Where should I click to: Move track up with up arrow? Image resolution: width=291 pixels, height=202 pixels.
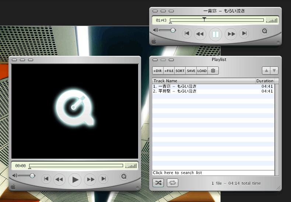click(x=266, y=71)
